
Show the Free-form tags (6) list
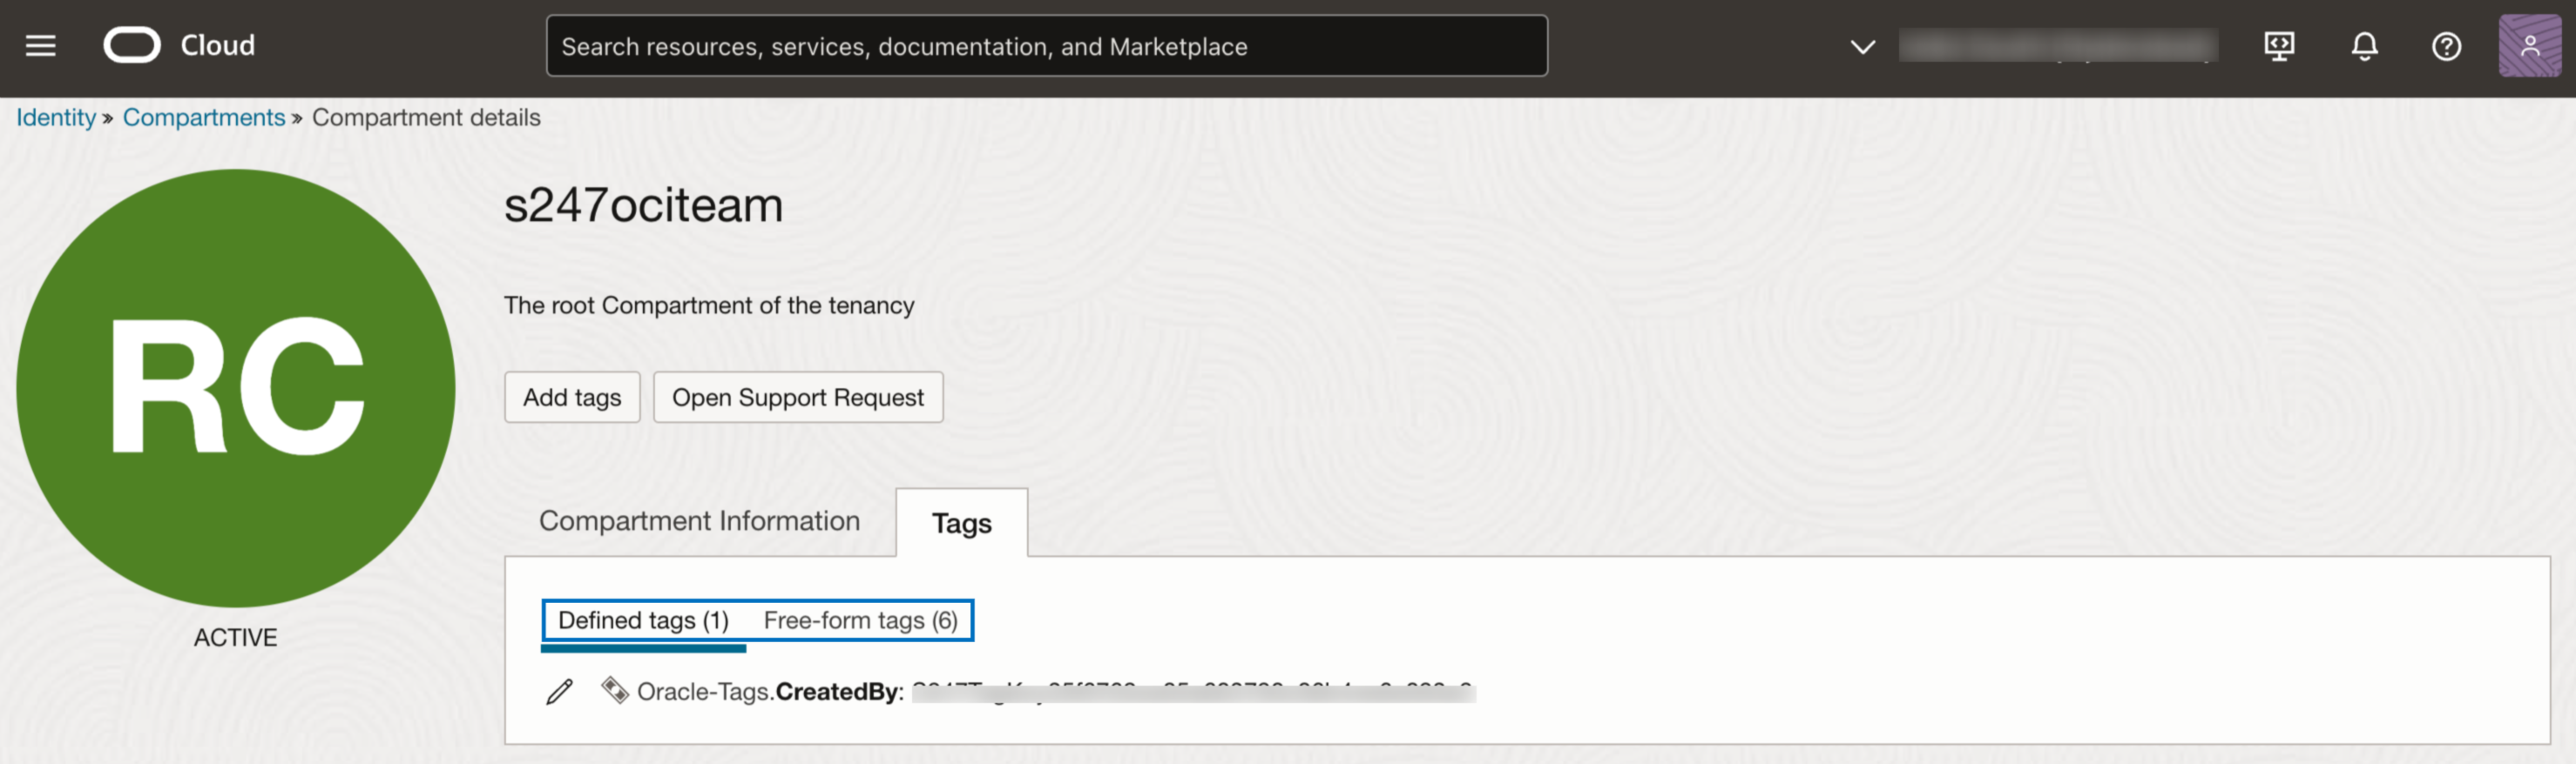(860, 620)
